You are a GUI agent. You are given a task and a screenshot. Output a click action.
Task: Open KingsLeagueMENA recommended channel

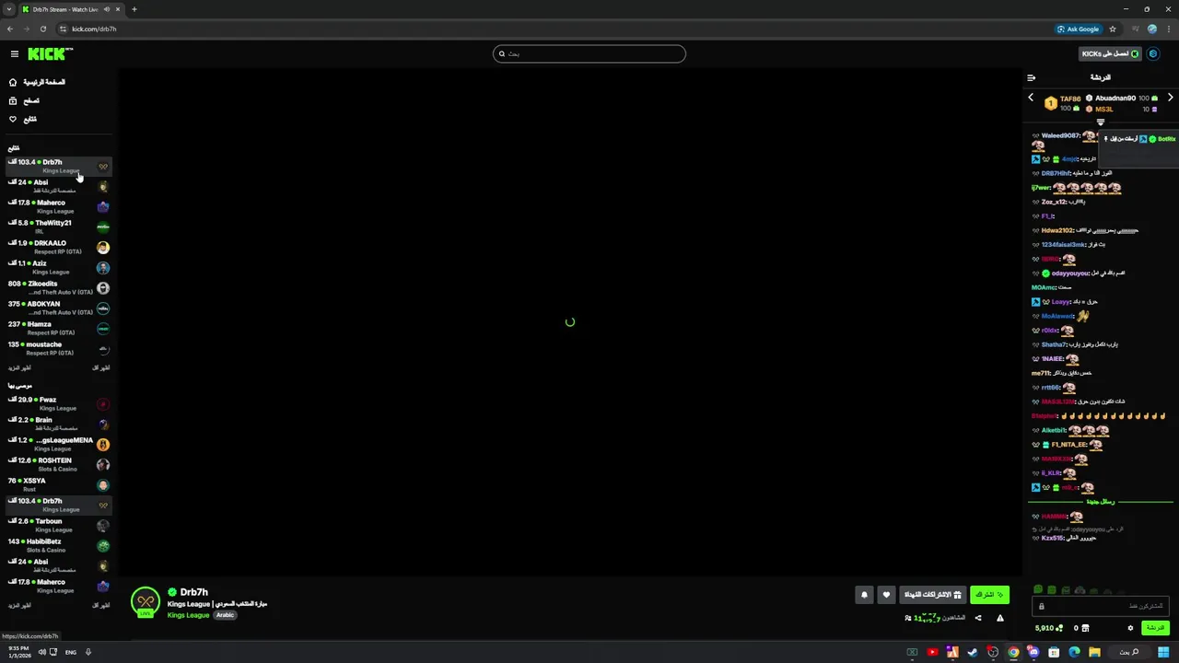pos(57,444)
